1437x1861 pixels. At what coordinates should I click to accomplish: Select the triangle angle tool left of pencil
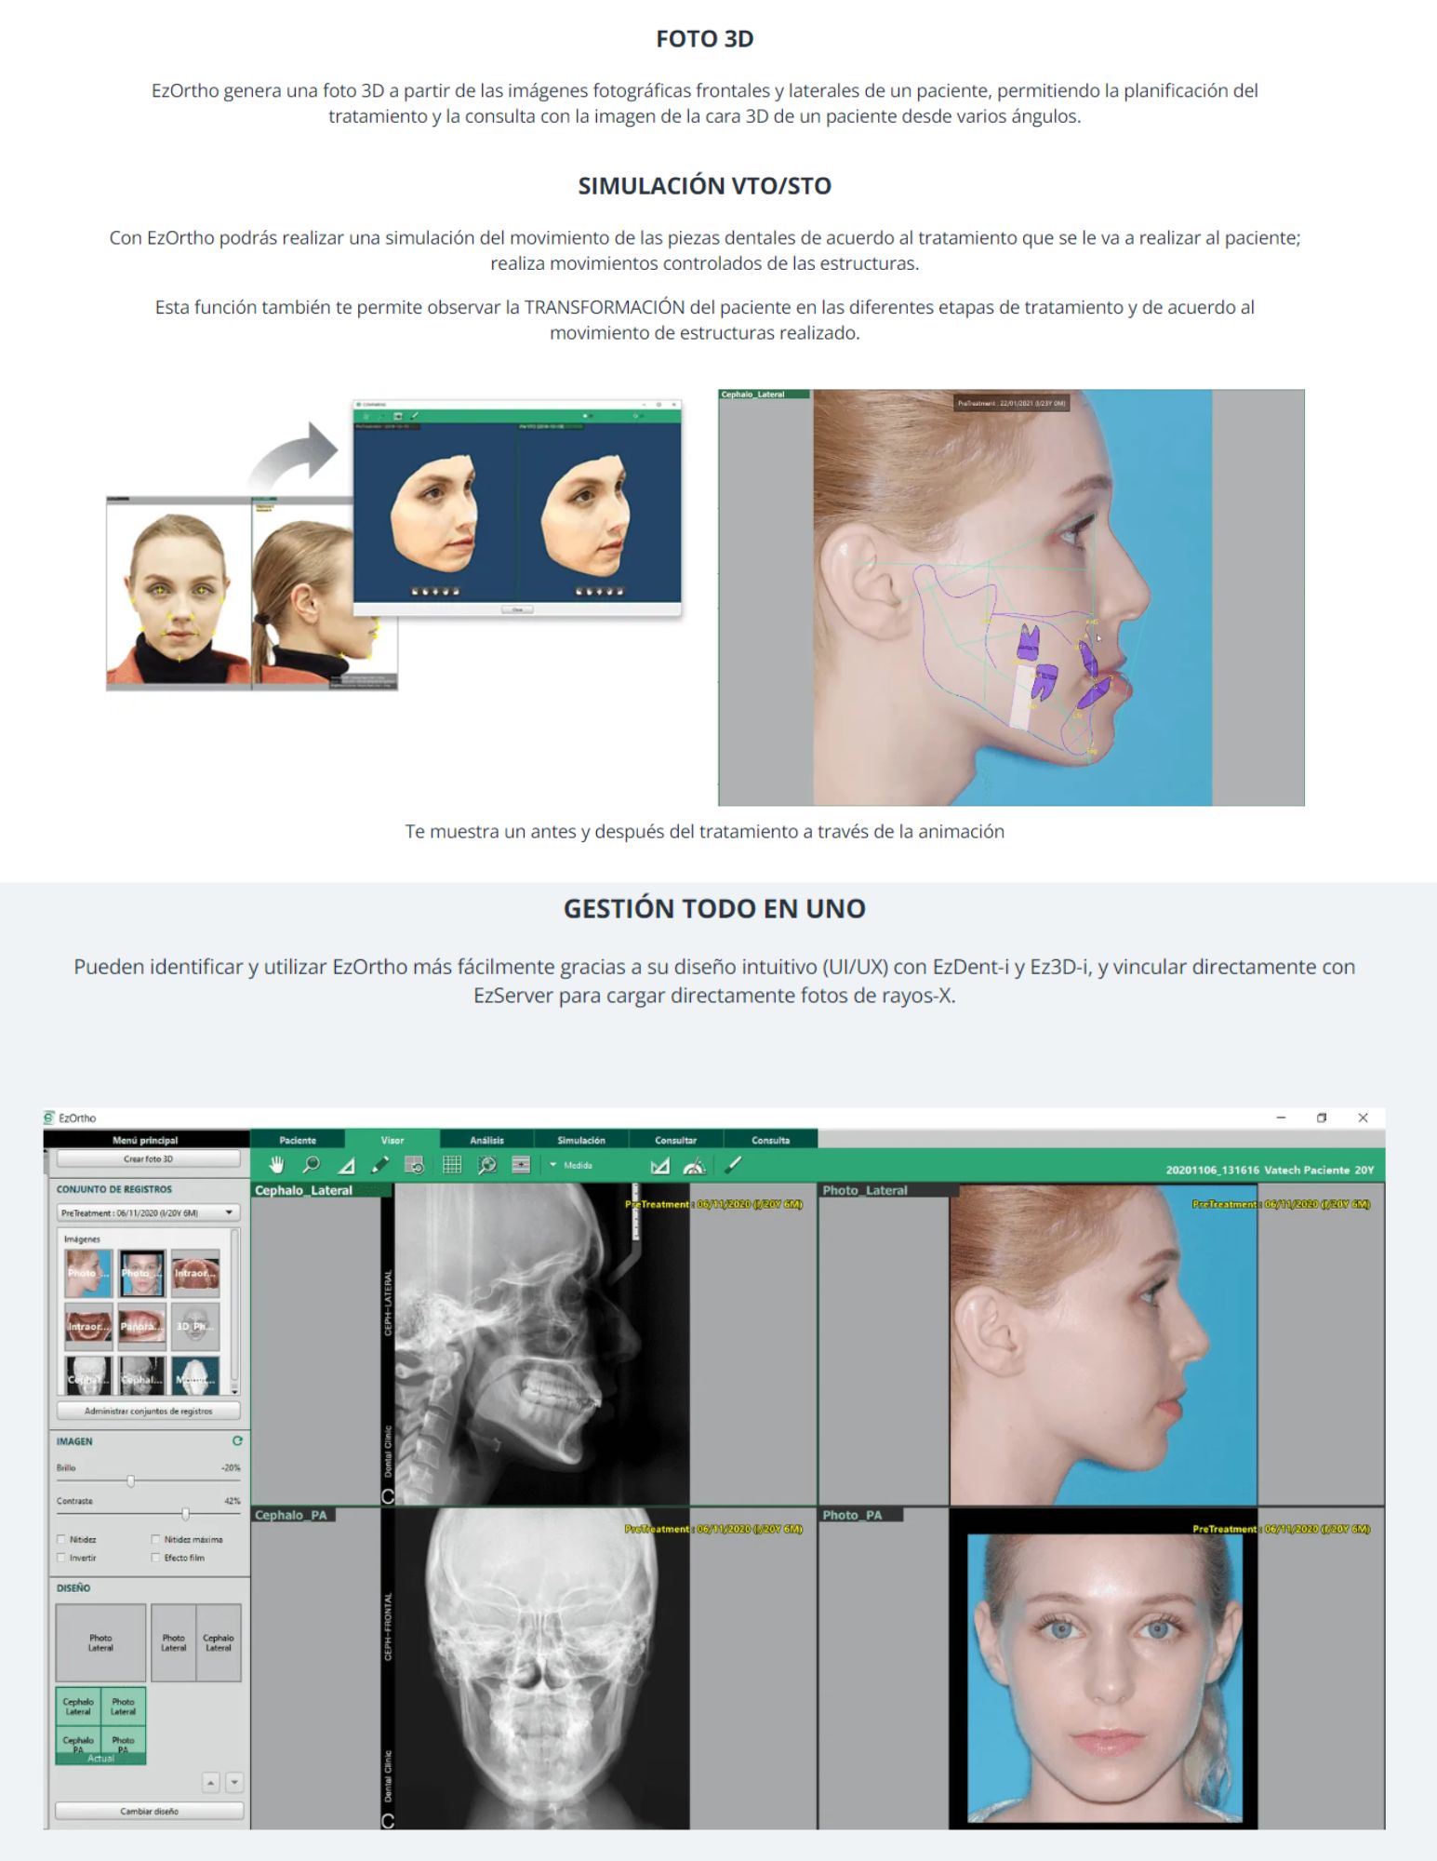[346, 1165]
